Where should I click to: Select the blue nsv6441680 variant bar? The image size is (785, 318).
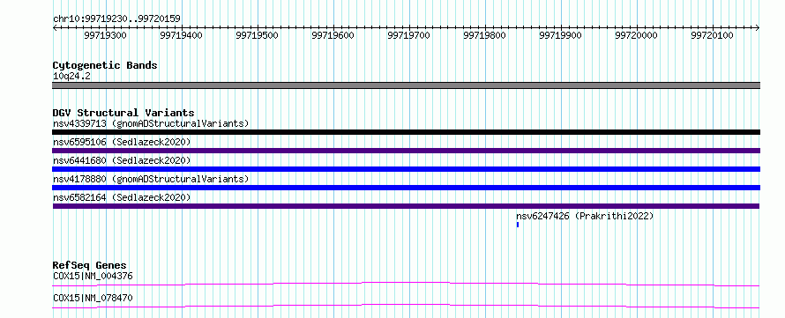[406, 169]
